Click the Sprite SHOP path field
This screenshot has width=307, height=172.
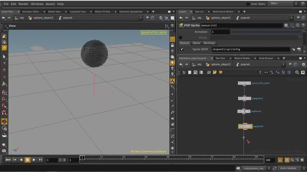(x=251, y=49)
